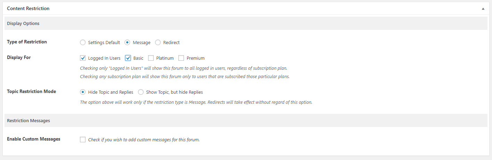Select the Settings Default restriction type
This screenshot has height=160, width=492.
(83, 42)
